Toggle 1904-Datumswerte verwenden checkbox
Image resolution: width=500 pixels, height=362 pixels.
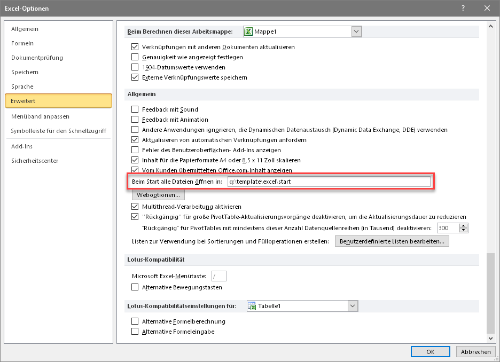[135, 67]
